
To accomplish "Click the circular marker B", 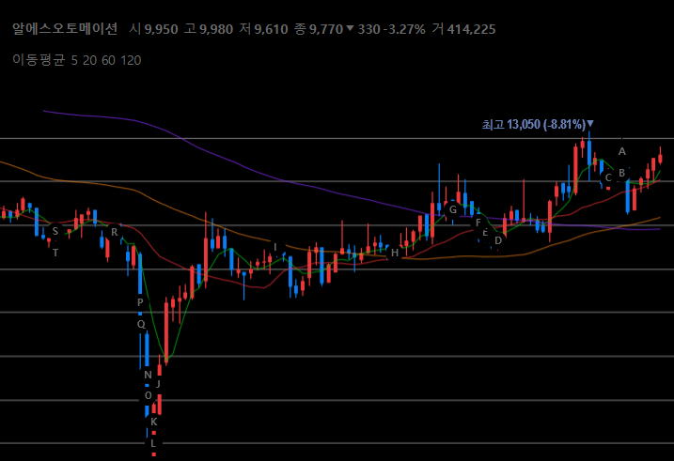I will coord(621,173).
